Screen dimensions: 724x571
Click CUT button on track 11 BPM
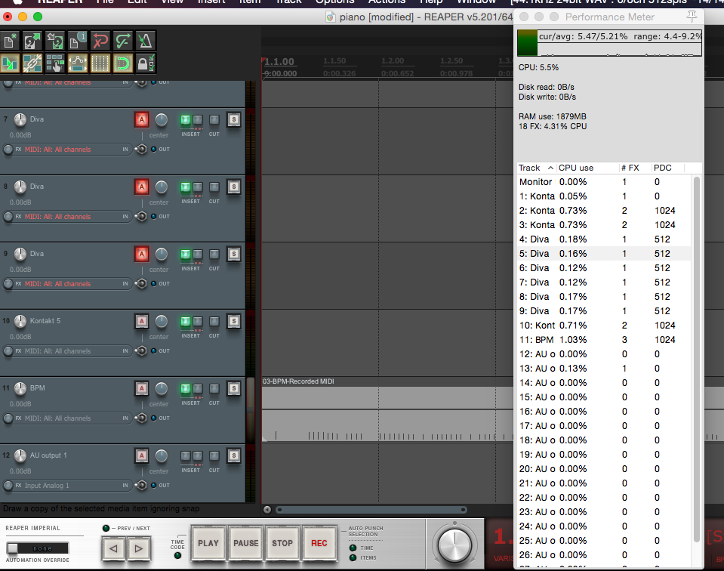[214, 389]
